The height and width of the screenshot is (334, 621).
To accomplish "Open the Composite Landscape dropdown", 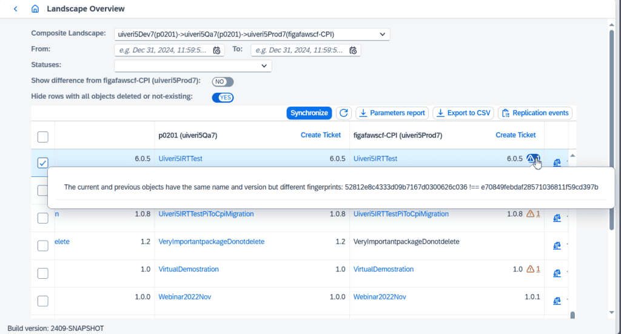I will [x=252, y=35].
